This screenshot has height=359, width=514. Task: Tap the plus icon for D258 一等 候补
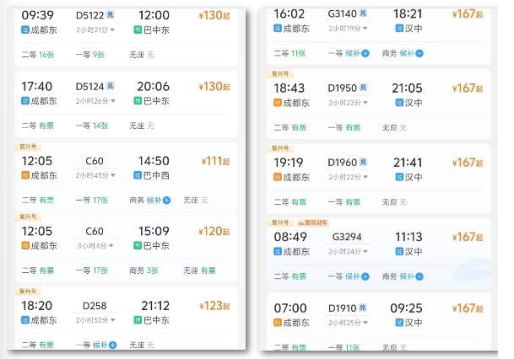tap(112, 345)
